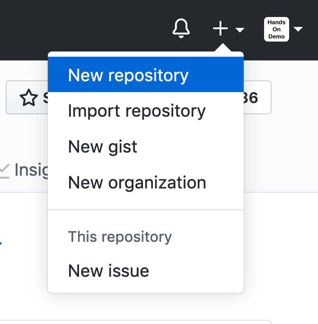Viewport: 318px width, 324px height.
Task: Expand the user profile dropdown arrow
Action: pyautogui.click(x=298, y=29)
